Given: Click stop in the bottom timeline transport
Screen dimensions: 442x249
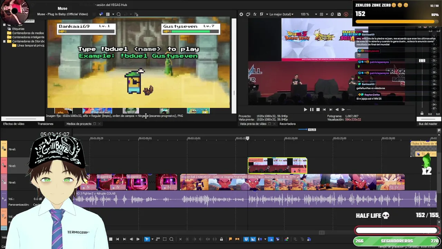Looking at the screenshot, I should (x=110, y=239).
